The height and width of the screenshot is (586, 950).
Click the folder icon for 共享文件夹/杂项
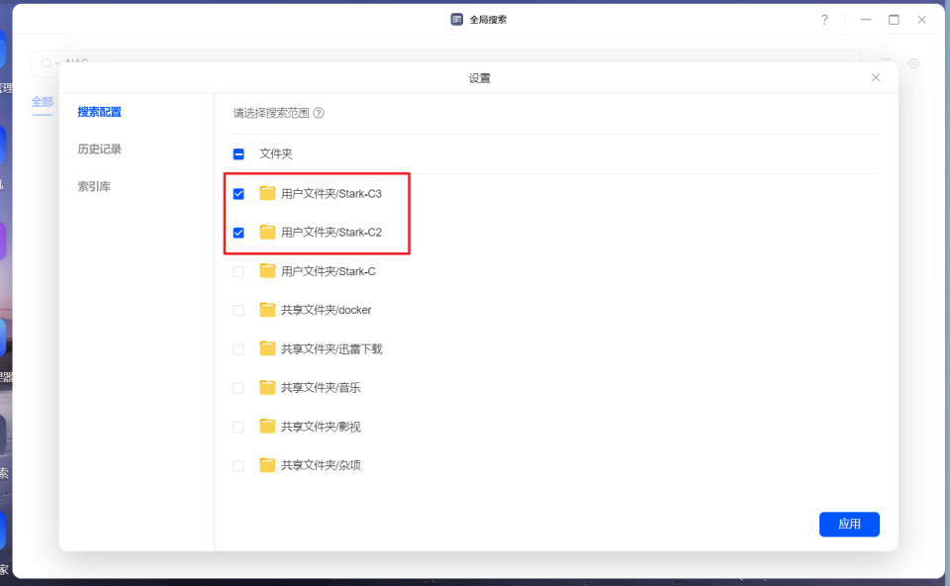pyautogui.click(x=267, y=465)
